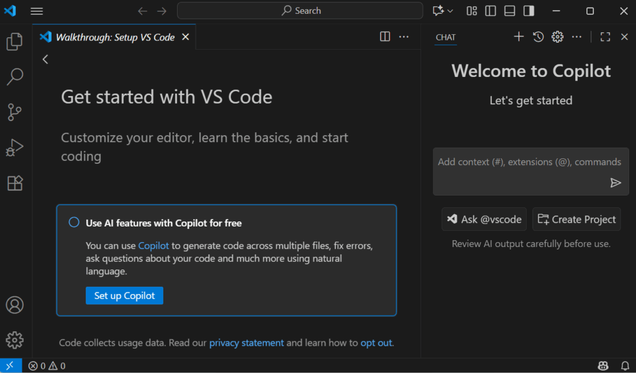Expand the editor More Actions ellipsis menu
Screen dimensions: 636x373
point(404,37)
